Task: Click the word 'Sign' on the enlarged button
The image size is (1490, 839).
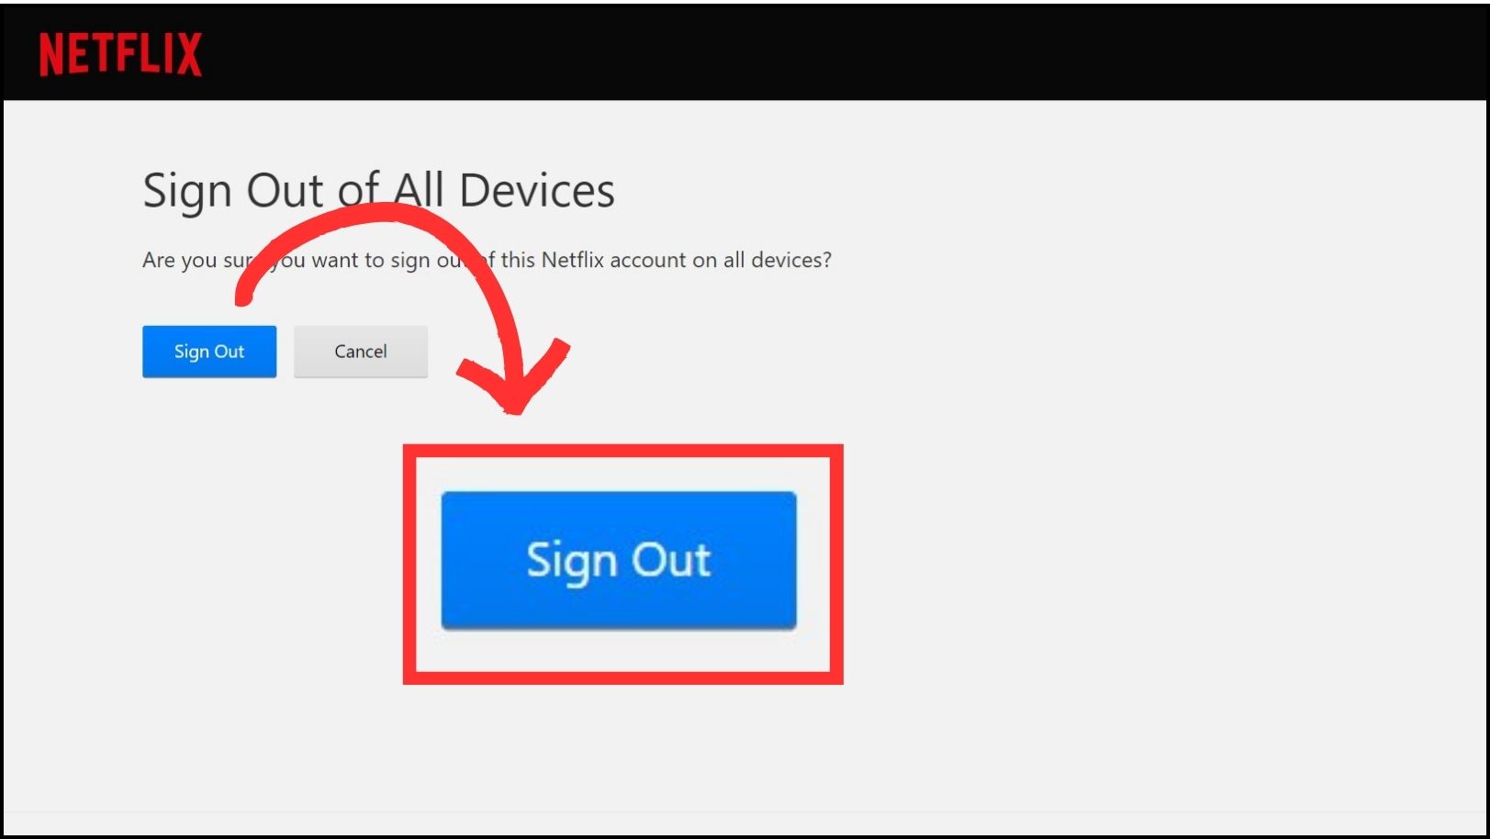Action: coord(571,561)
